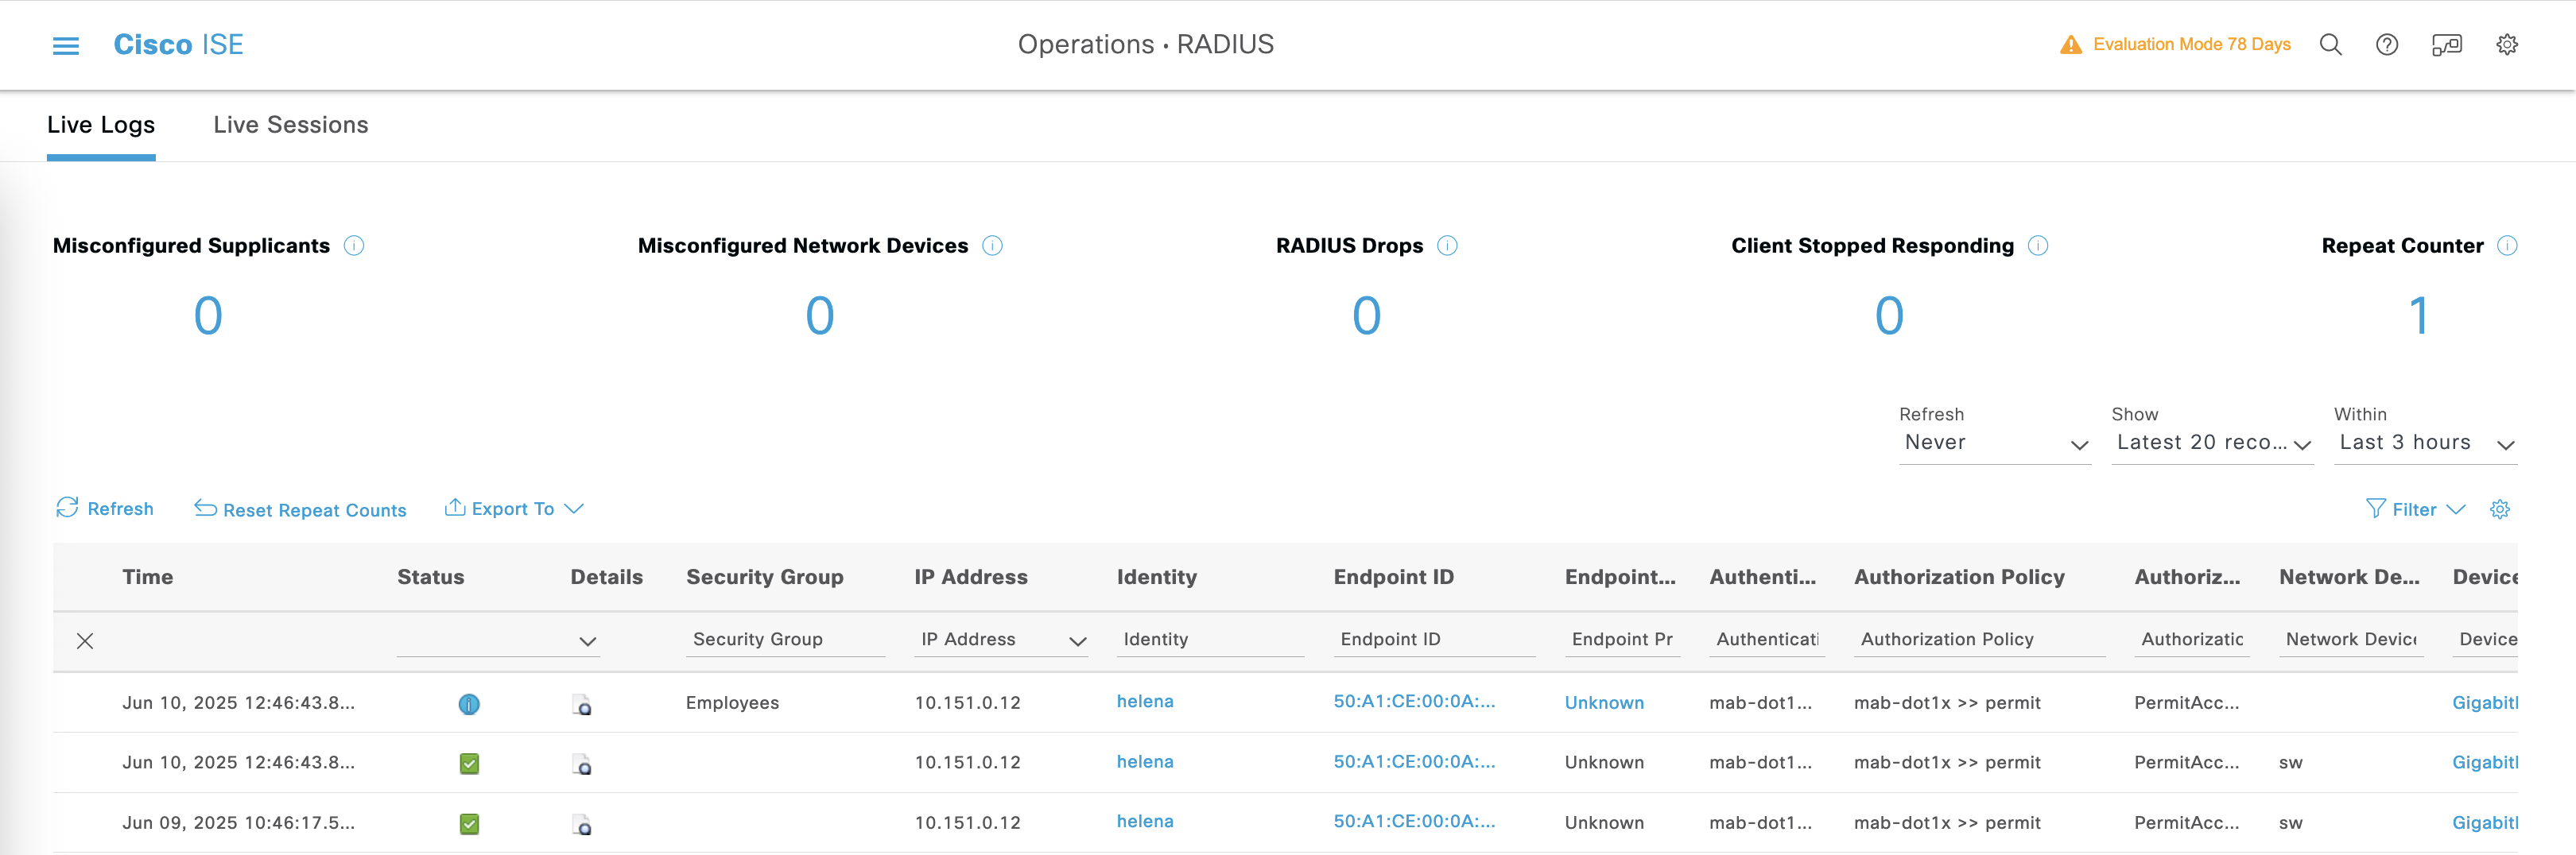The image size is (2576, 855).
Task: Open the help question mark icon
Action: 2386,45
